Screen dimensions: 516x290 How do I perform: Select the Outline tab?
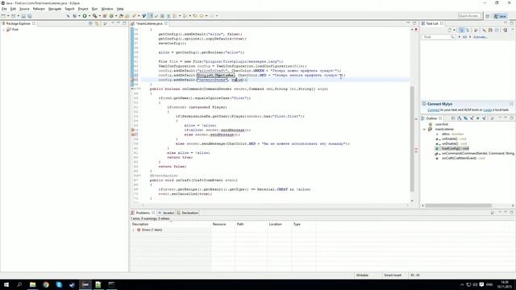point(431,118)
